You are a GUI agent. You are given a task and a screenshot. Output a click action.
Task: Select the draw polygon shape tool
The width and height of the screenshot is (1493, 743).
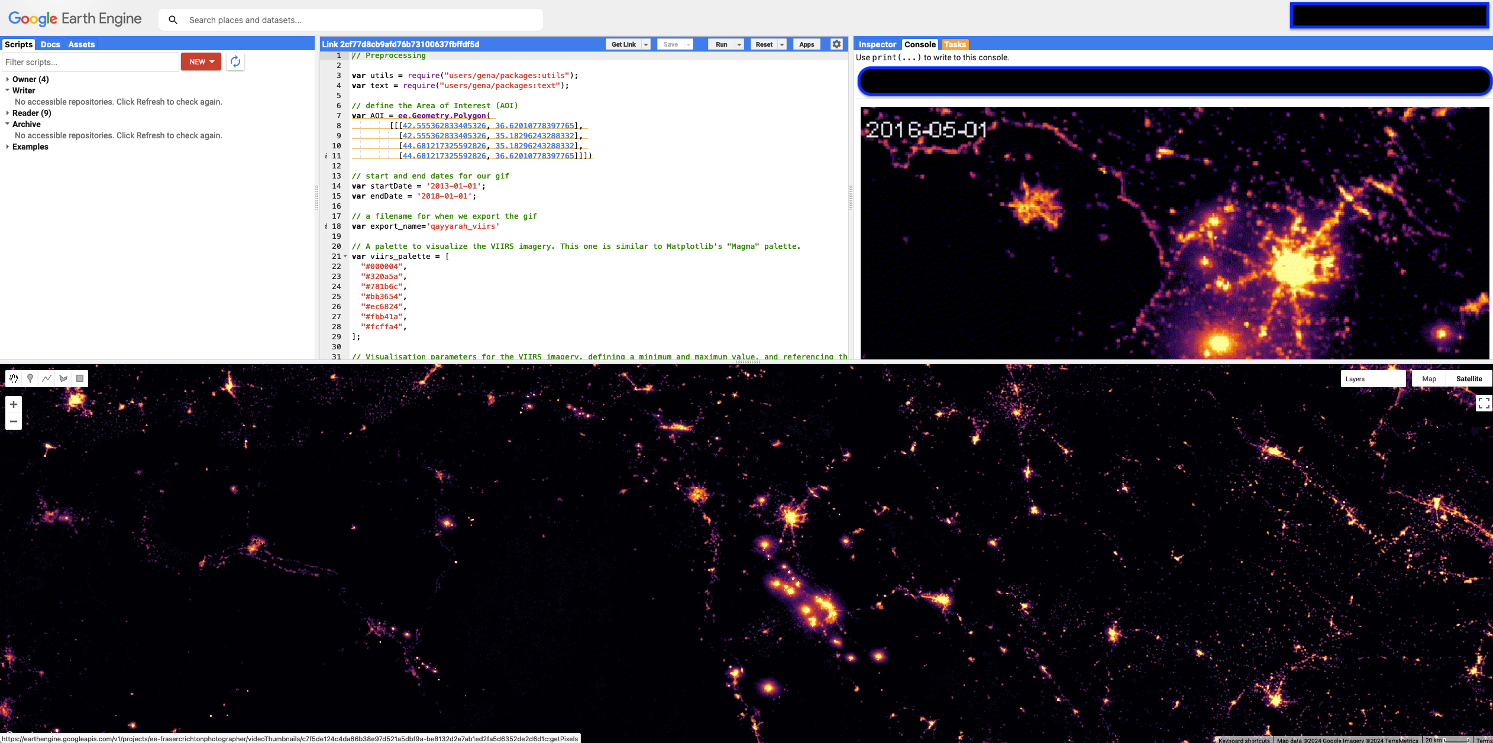pos(63,378)
